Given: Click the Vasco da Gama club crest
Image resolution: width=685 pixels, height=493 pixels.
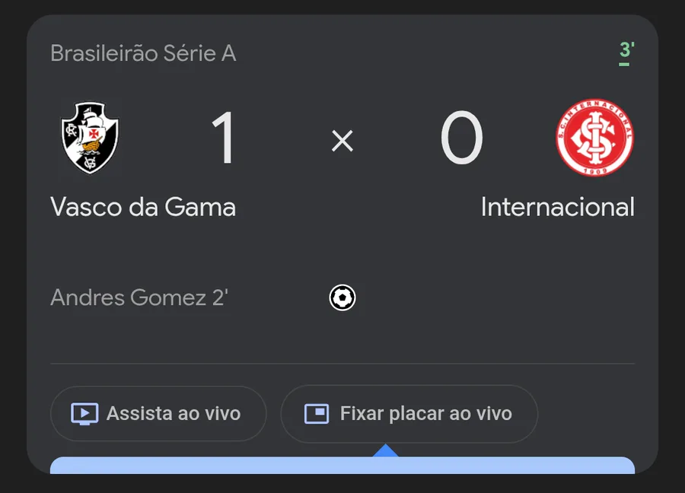Looking at the screenshot, I should pyautogui.click(x=90, y=138).
